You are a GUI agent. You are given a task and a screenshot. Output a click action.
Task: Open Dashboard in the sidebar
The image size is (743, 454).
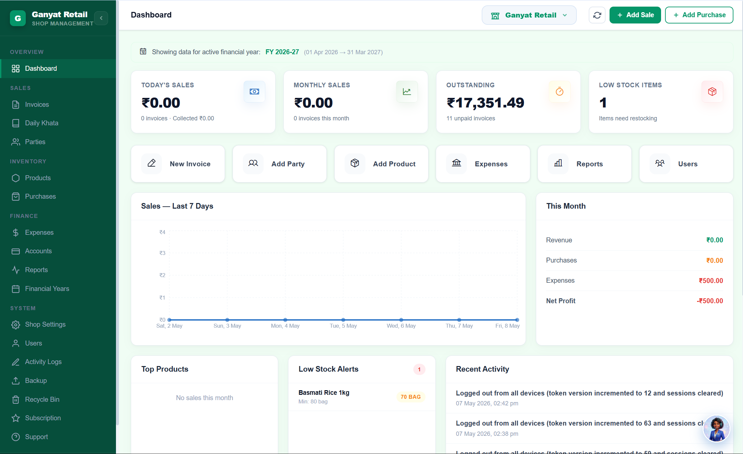pos(58,68)
